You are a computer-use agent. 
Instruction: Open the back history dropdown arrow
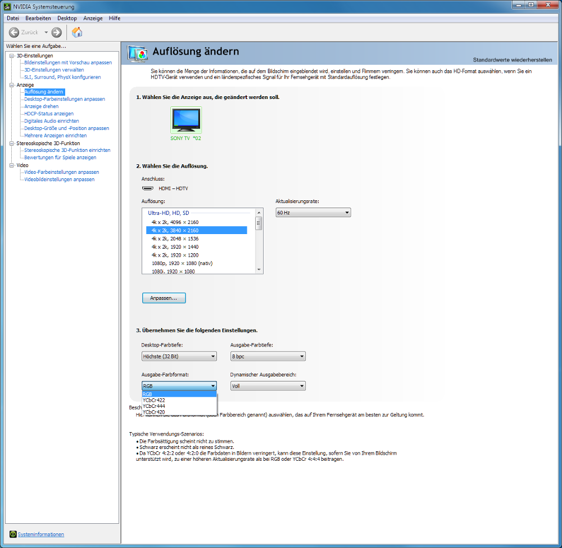tap(46, 33)
